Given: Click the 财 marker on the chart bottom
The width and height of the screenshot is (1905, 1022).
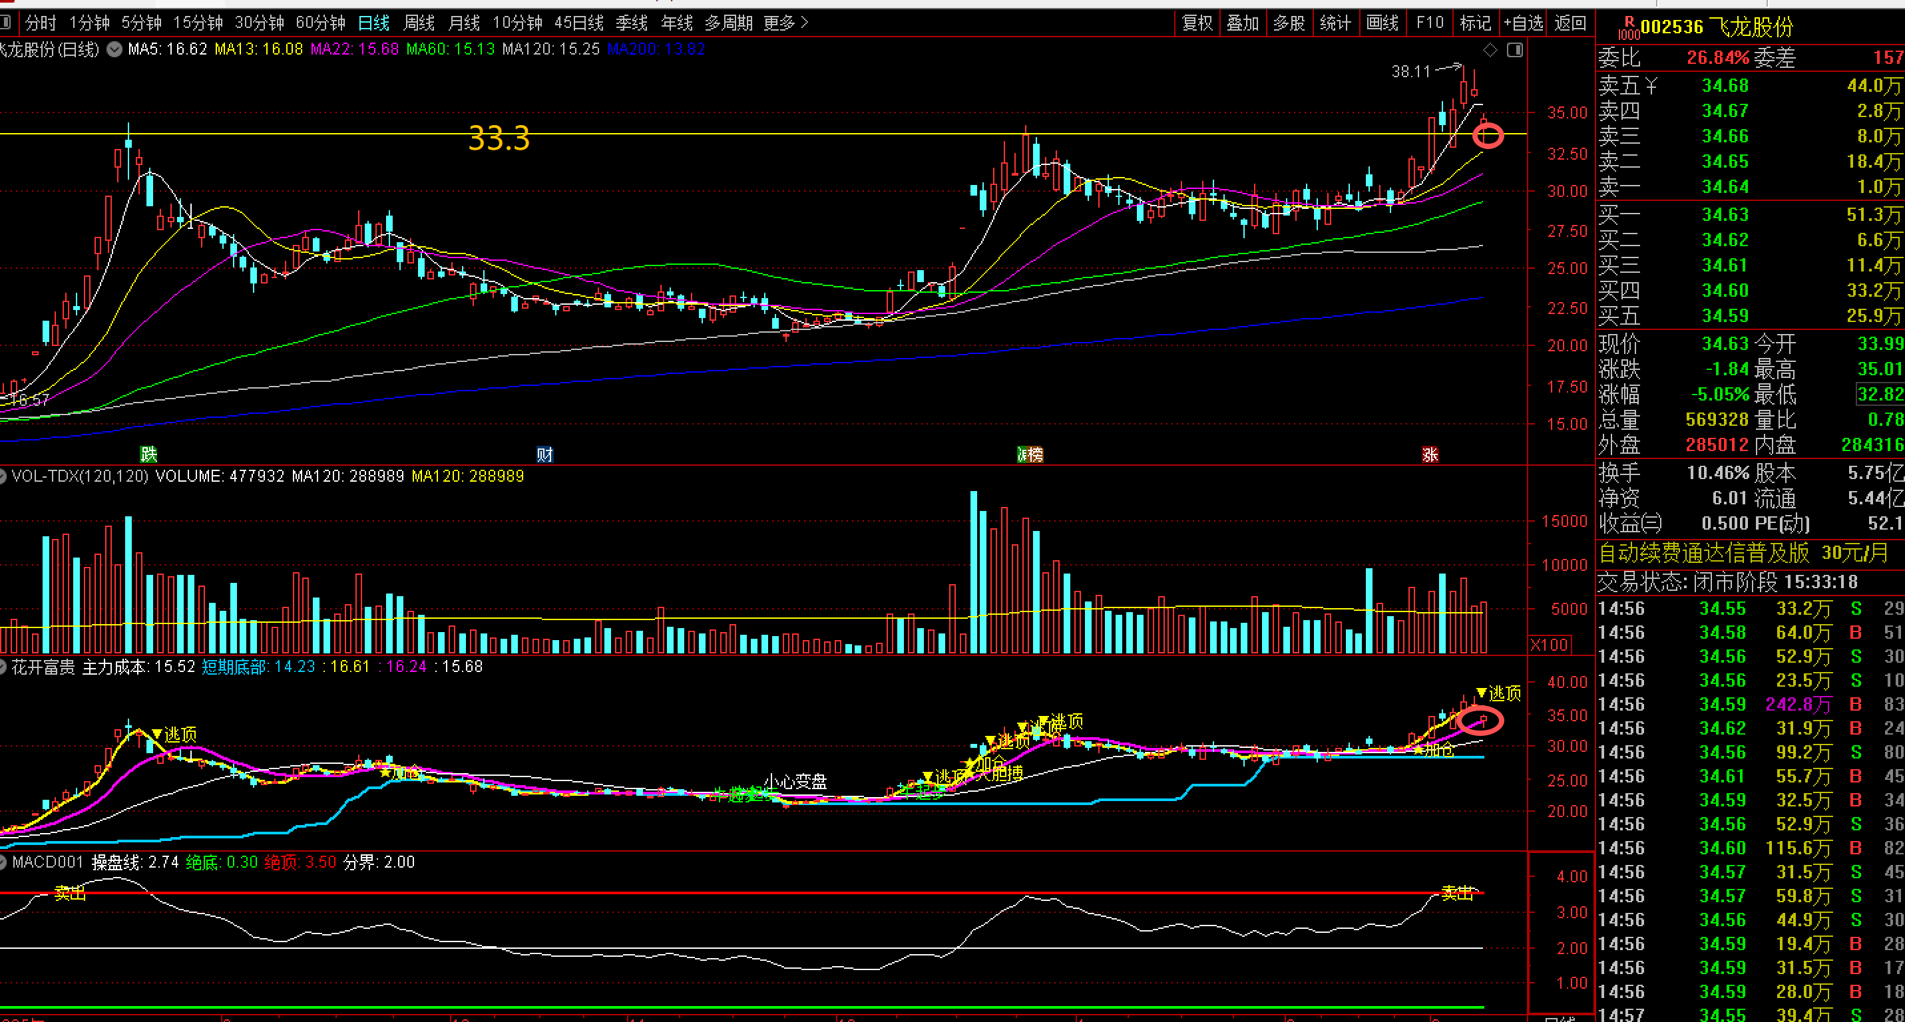Looking at the screenshot, I should 545,454.
